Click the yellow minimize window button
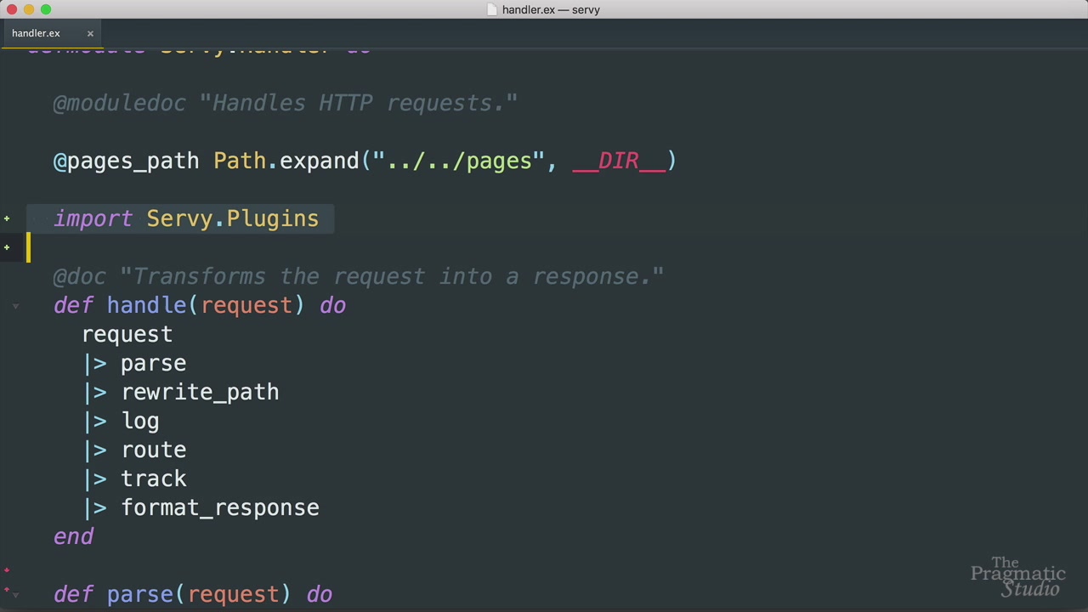Viewport: 1088px width, 612px height. point(29,9)
